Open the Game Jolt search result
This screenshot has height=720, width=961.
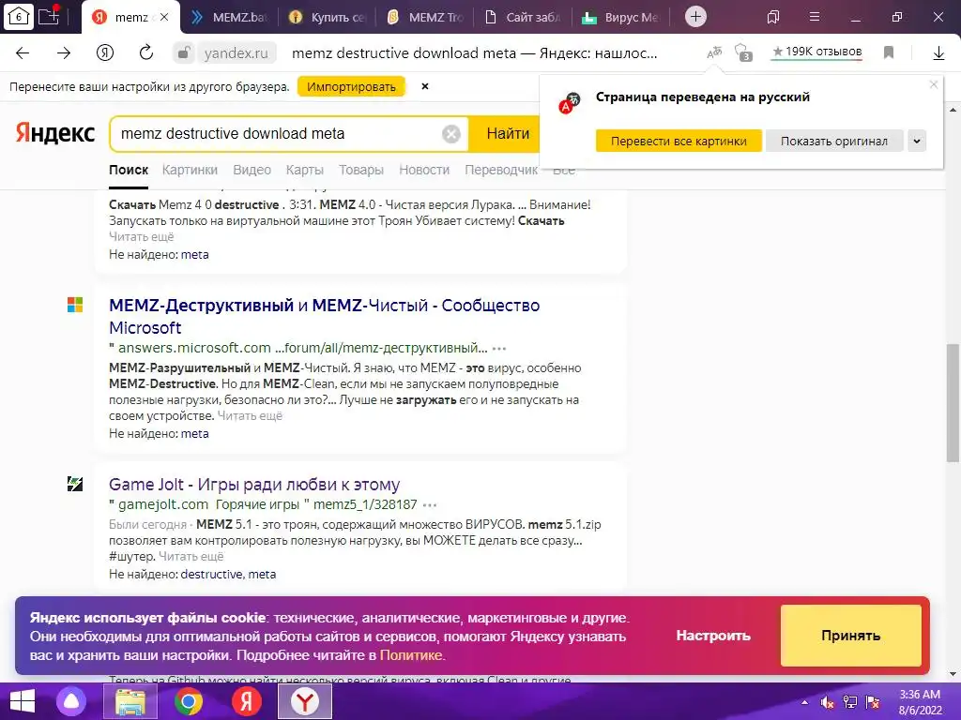tap(254, 485)
